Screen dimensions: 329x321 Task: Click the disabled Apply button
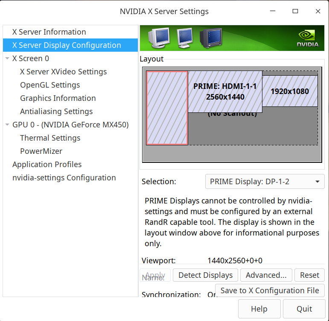(155, 275)
